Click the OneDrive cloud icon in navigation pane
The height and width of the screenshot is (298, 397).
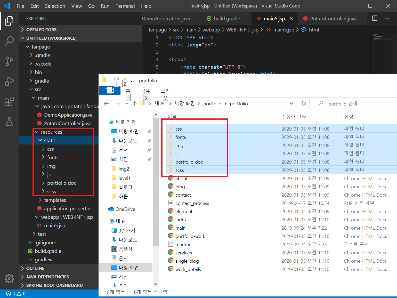point(111,209)
